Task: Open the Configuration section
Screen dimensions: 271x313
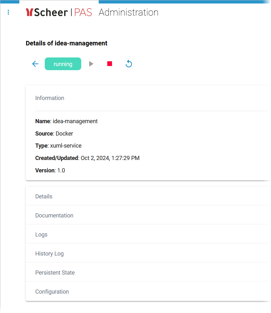Action: [x=52, y=291]
